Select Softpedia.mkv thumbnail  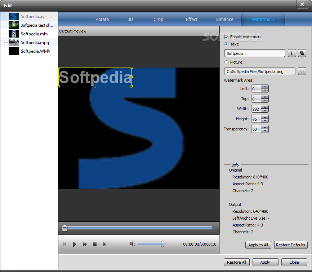click(x=14, y=34)
